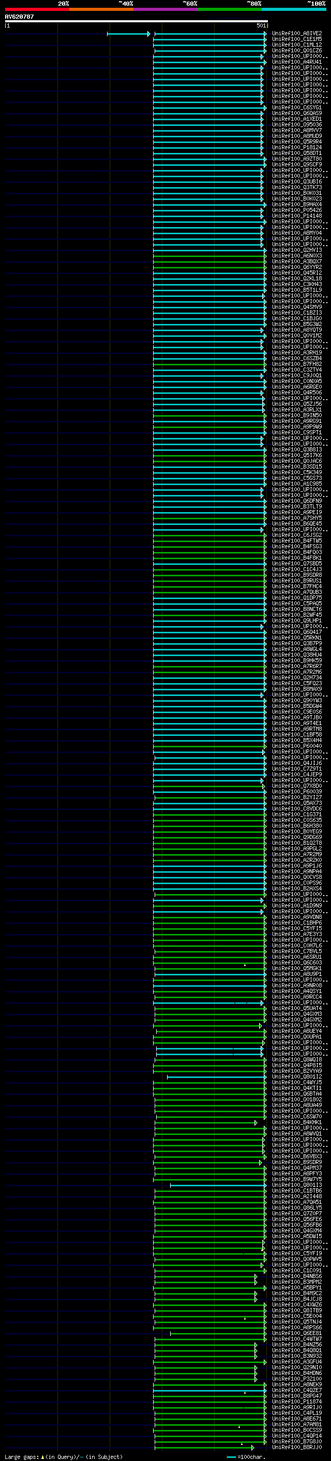Select hit label UniRef100_Q9SCF9

coord(297,164)
